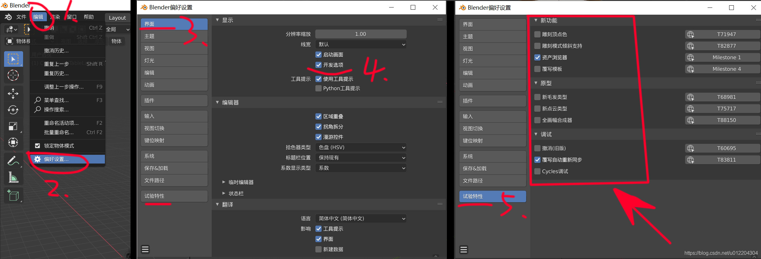Select the Rotate tool in Blender toolbar
Image resolution: width=761 pixels, height=259 pixels.
(13, 110)
